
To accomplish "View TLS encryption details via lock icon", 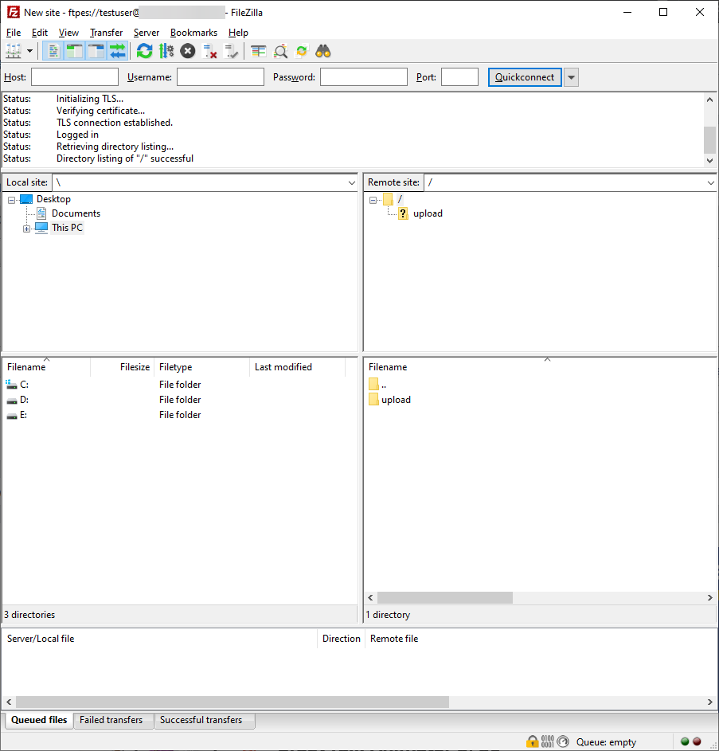I will (531, 741).
